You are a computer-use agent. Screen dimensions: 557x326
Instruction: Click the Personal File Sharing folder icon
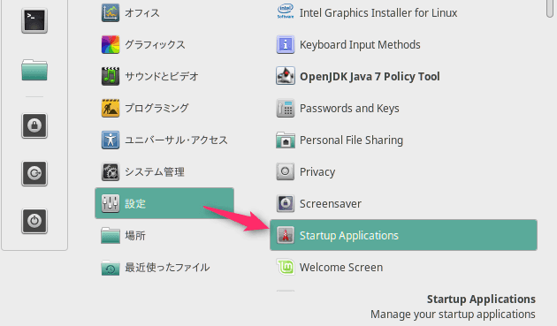click(286, 140)
